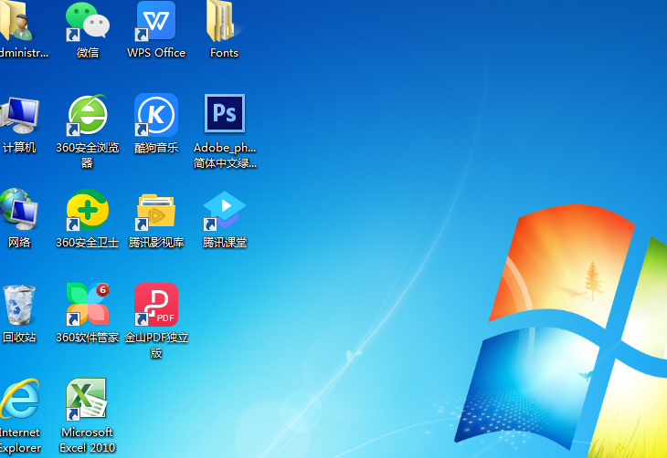Click the "腾讯课堂" label text
The width and height of the screenshot is (667, 458).
[225, 243]
